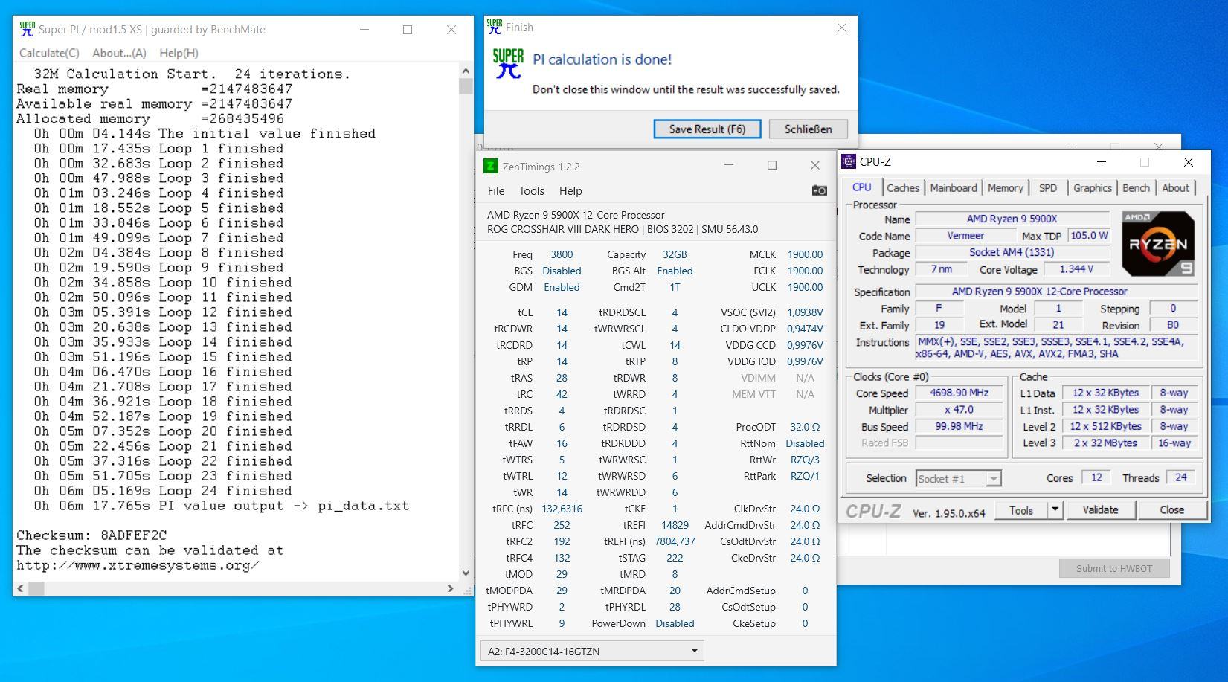Click the PowerDown value Disabled
This screenshot has width=1228, height=682.
pyautogui.click(x=675, y=623)
